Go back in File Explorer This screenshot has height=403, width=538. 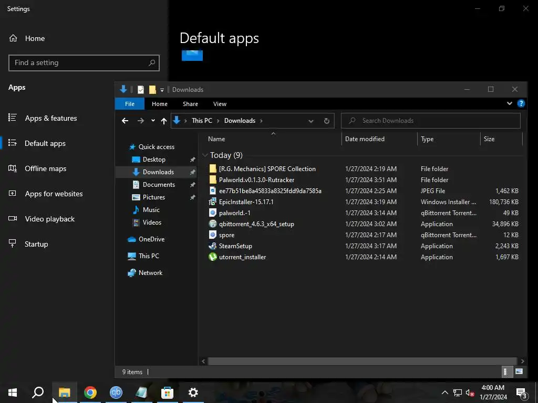pos(125,121)
